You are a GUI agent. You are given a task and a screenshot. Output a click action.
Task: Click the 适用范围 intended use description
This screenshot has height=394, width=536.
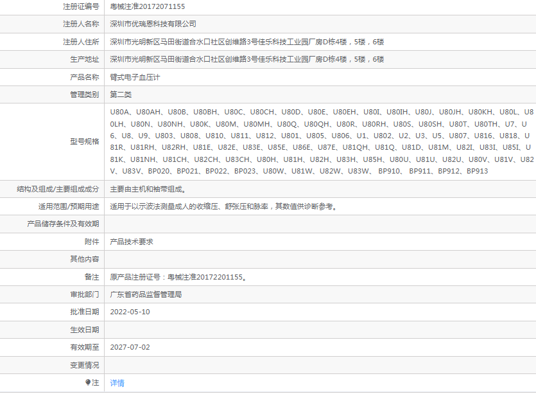(x=223, y=206)
